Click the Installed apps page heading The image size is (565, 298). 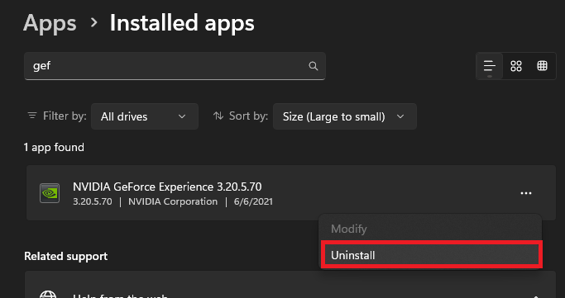point(182,23)
